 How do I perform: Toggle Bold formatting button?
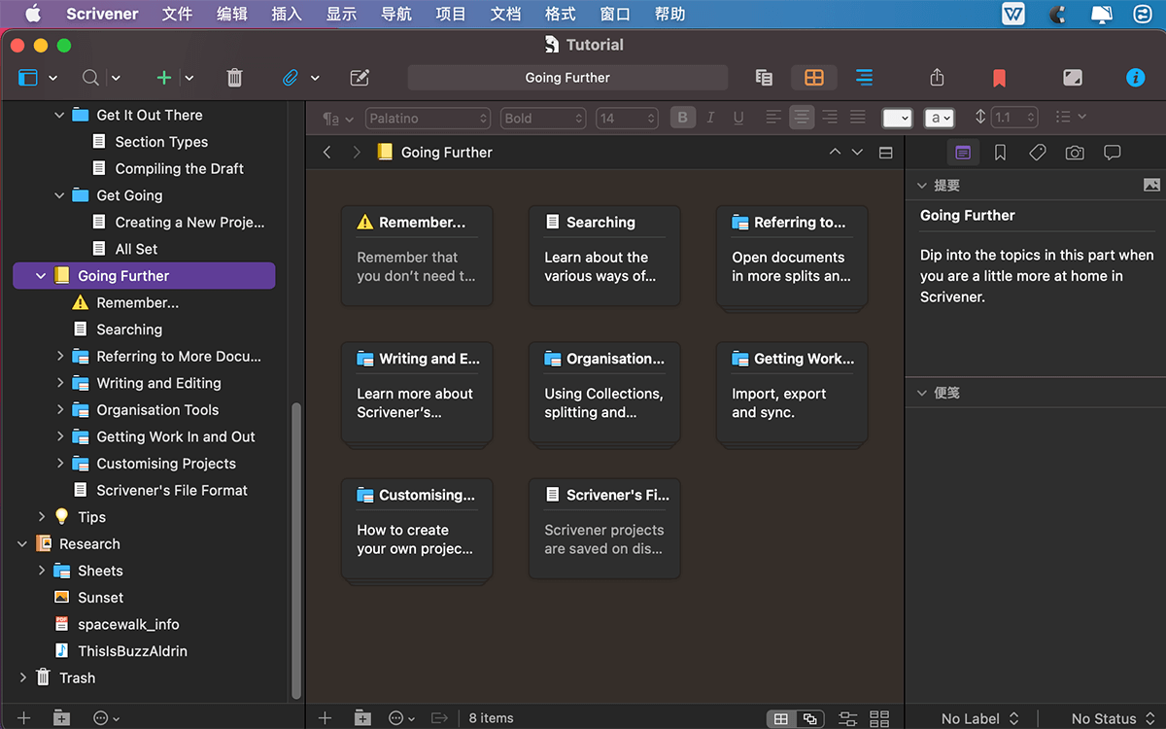coord(682,118)
